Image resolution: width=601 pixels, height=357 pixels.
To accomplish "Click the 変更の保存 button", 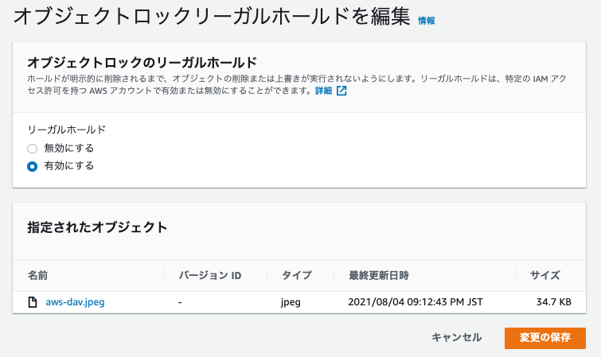I will coord(545,338).
